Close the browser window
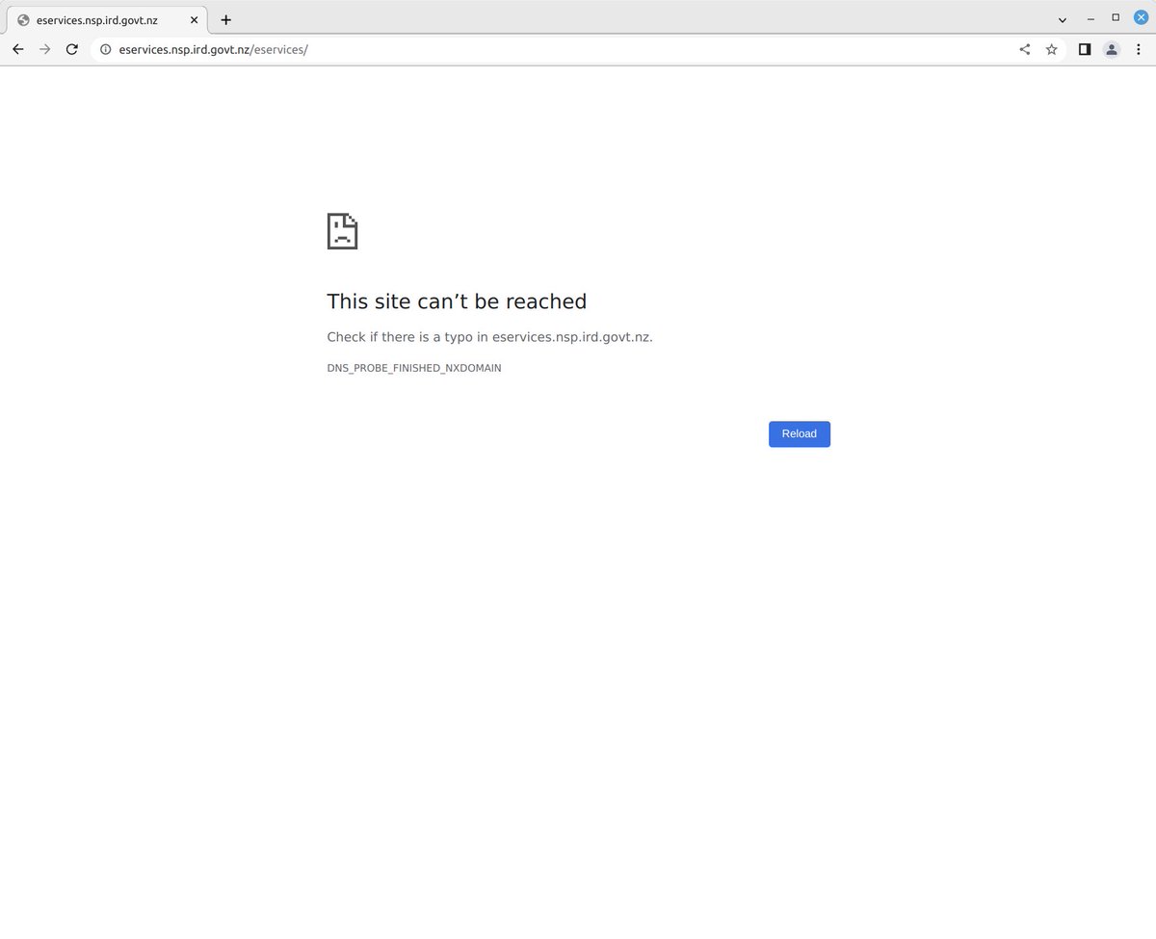This screenshot has width=1156, height=939. pos(1141,17)
